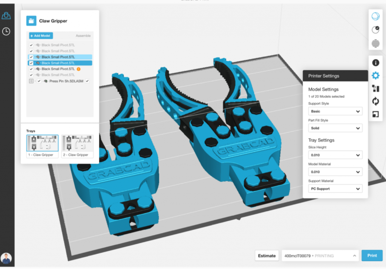Screen dimensions: 386x269
Task: Open the Support Style dropdown
Action: tap(335, 111)
